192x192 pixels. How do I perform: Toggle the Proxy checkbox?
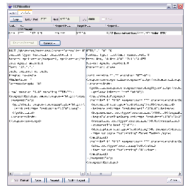[x=103, y=19]
